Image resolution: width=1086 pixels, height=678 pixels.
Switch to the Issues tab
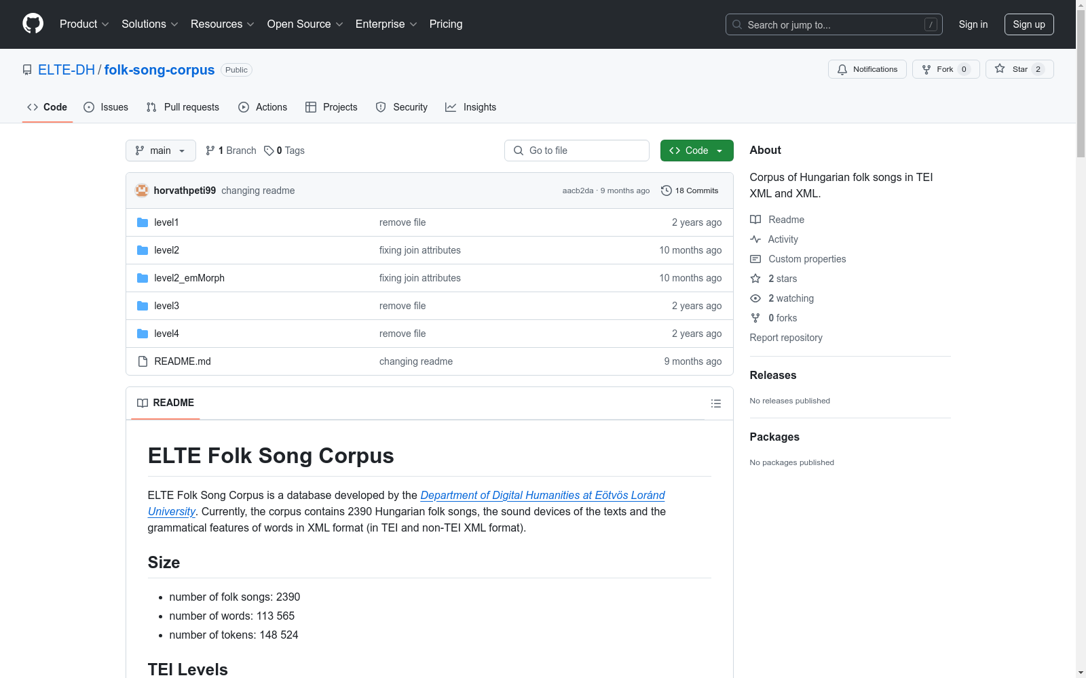tap(106, 107)
